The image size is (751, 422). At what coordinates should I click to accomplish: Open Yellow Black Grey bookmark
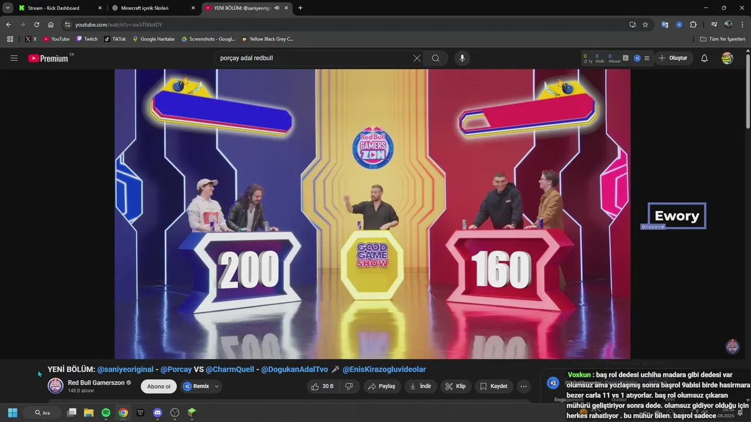pyautogui.click(x=268, y=39)
